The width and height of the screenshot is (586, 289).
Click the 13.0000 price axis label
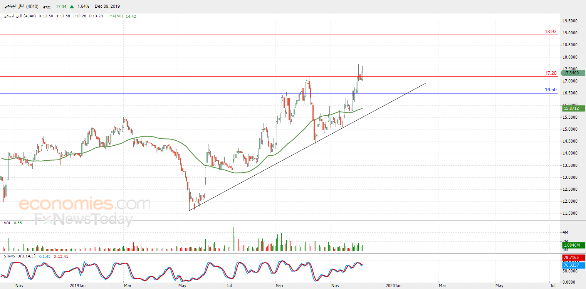(x=570, y=177)
